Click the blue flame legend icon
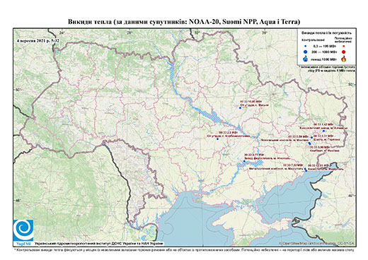368x260 pixels. [x=306, y=59]
